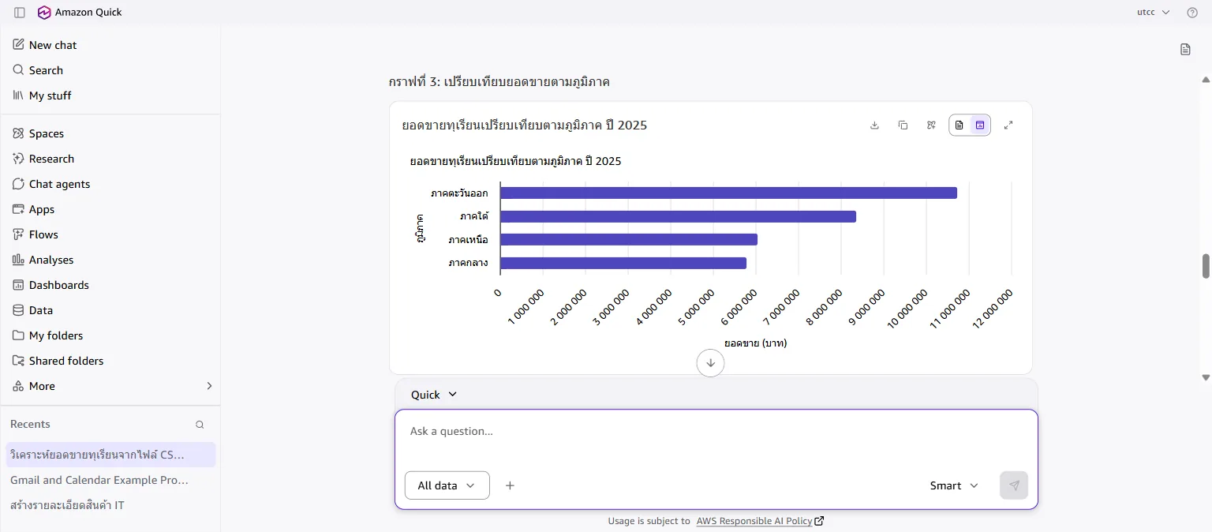The height and width of the screenshot is (532, 1212).
Task: Open the document panel icon at top right
Action: point(1185,50)
